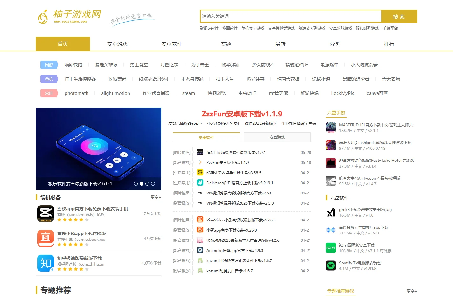Click the Deliveroo list icon
Screen dimensions: 453x296
pos(200,183)
